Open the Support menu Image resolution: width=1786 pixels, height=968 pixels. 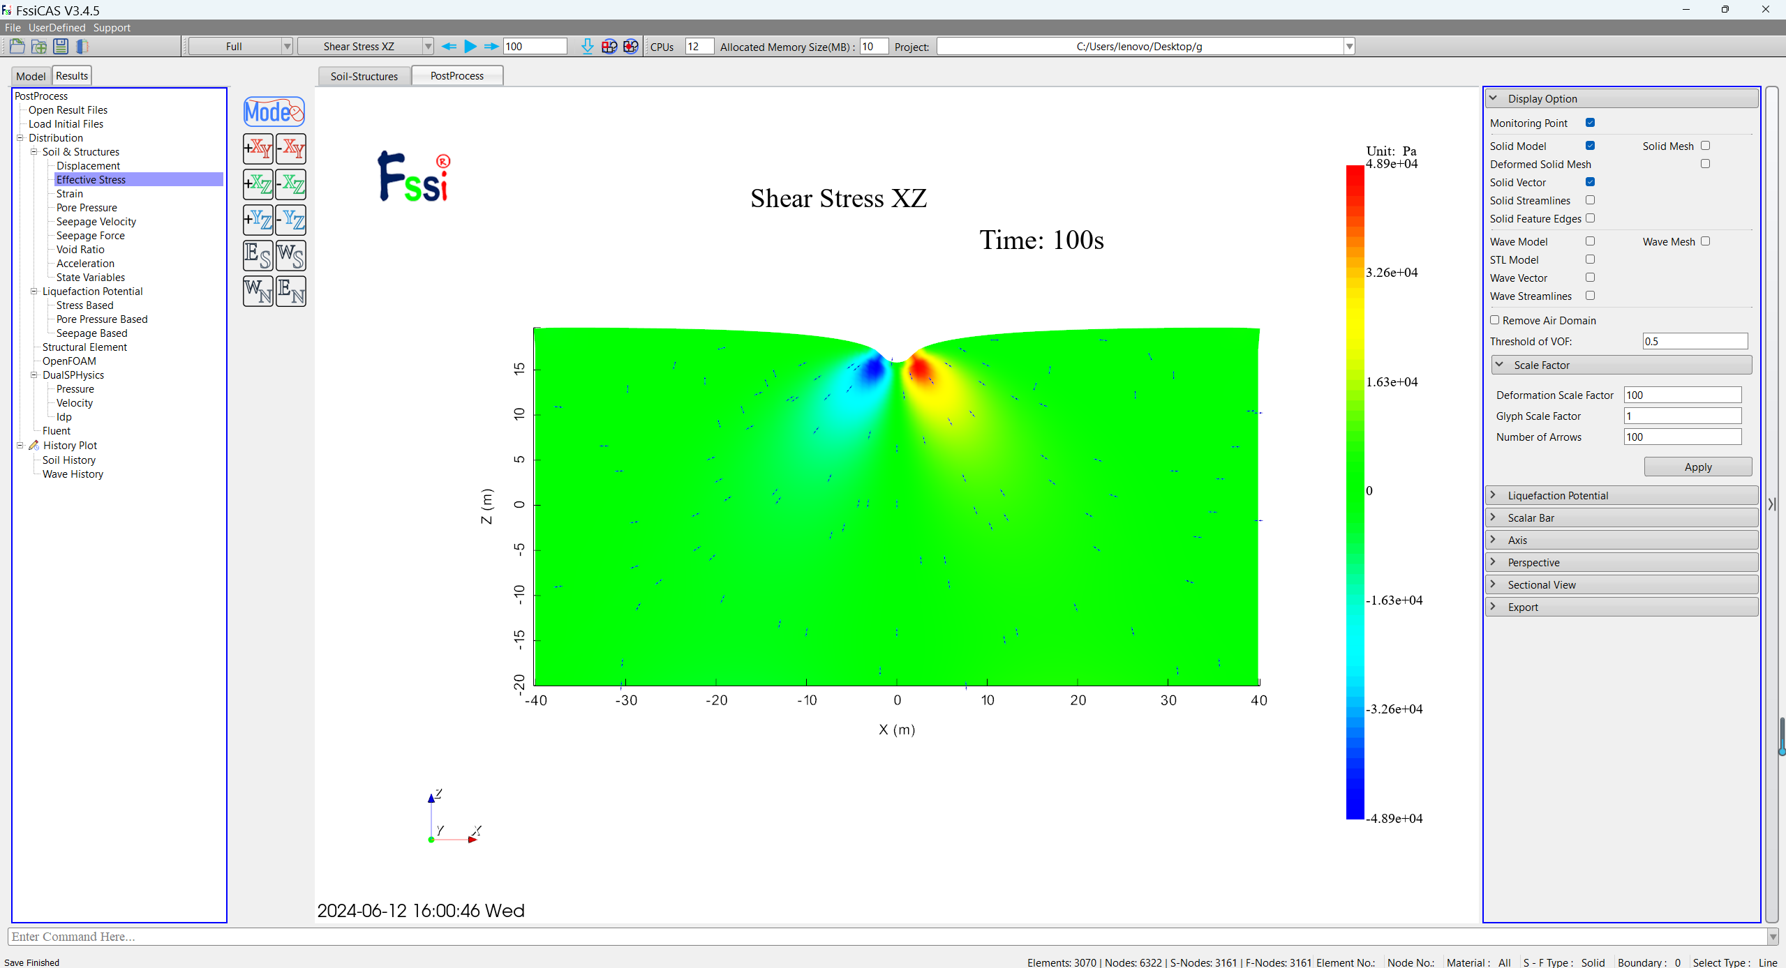pyautogui.click(x=112, y=28)
